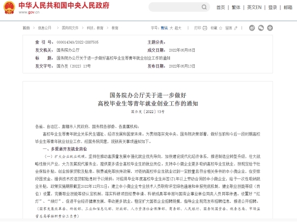Click the 收藏 bookmark label
Viewport: 297px width, 222px height.
pos(214,28)
